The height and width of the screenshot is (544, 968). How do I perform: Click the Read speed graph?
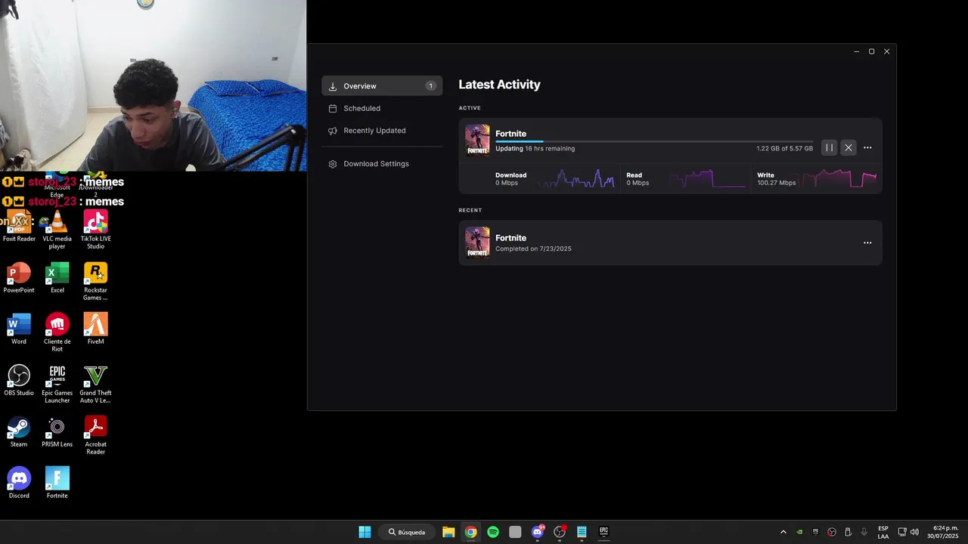click(x=708, y=179)
